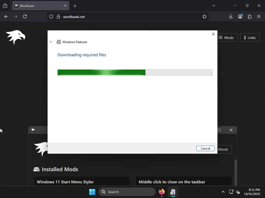Close the Windhawk app window
This screenshot has width=265, height=198.
pyautogui.click(x=231, y=130)
